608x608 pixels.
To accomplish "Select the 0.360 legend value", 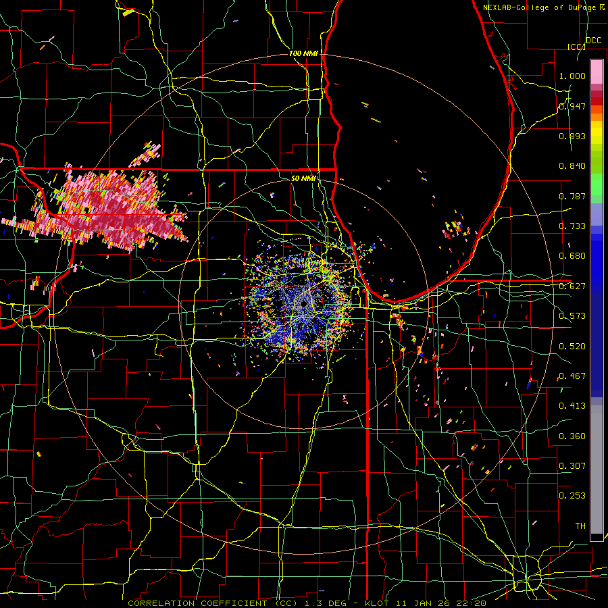I will (572, 436).
